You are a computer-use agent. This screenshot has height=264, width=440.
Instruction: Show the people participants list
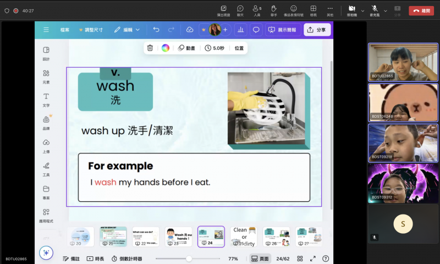click(x=257, y=10)
